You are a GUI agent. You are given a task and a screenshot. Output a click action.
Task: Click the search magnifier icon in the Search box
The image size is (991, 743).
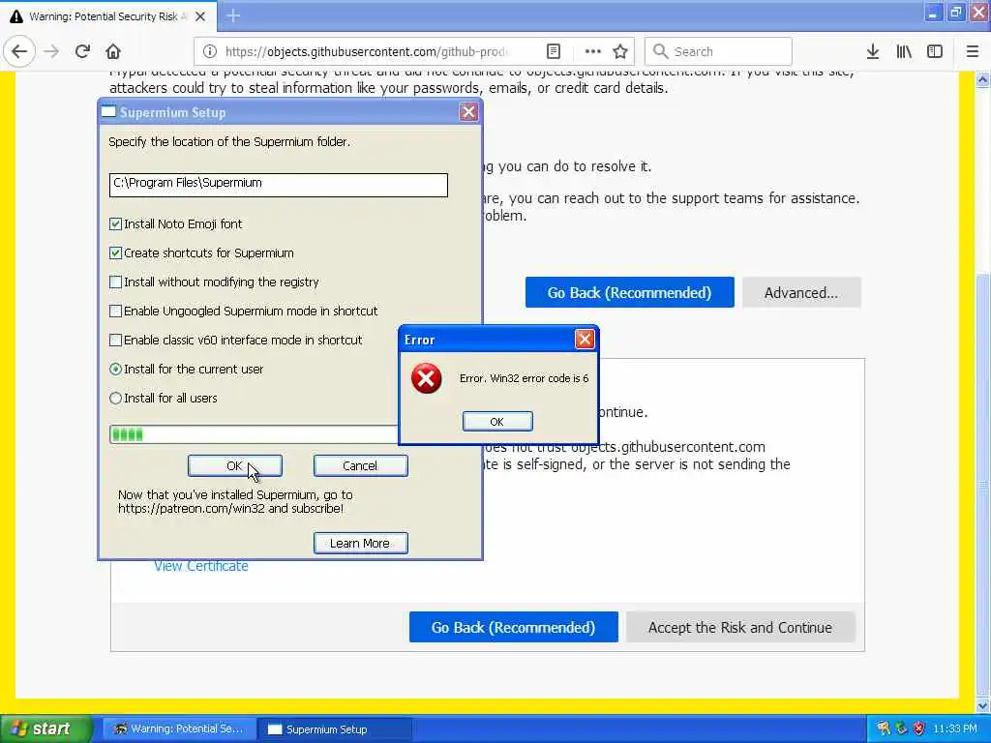coord(660,51)
